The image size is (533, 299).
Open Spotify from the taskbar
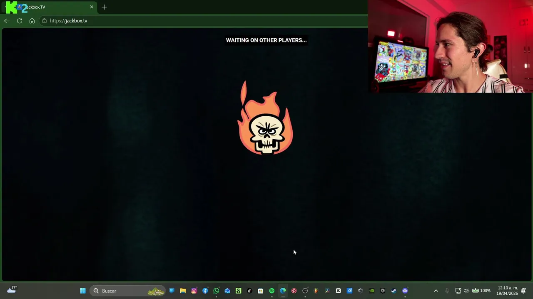271,291
